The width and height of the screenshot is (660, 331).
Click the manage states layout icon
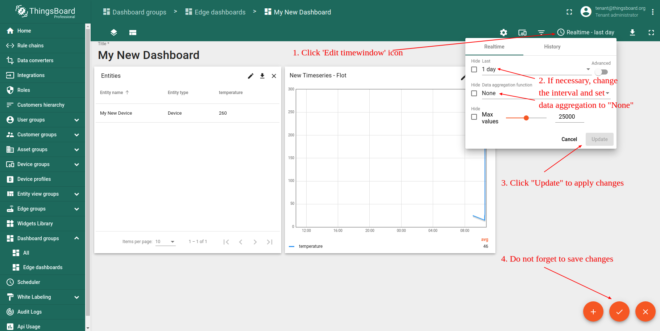point(133,33)
